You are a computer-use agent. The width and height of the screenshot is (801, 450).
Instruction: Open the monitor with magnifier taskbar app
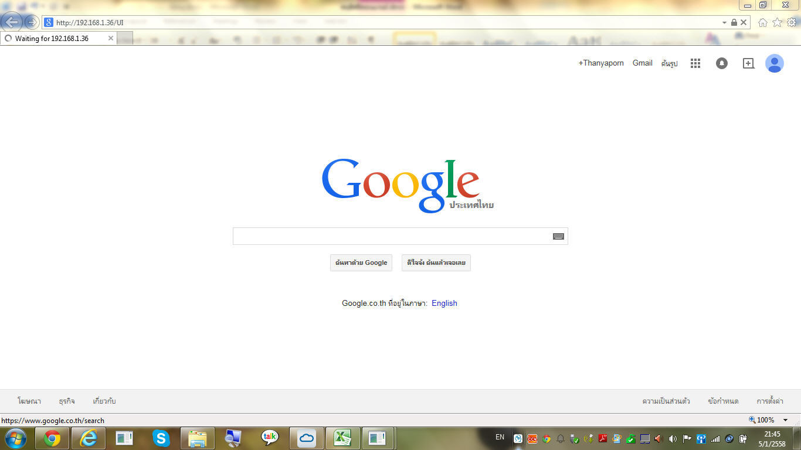(233, 438)
